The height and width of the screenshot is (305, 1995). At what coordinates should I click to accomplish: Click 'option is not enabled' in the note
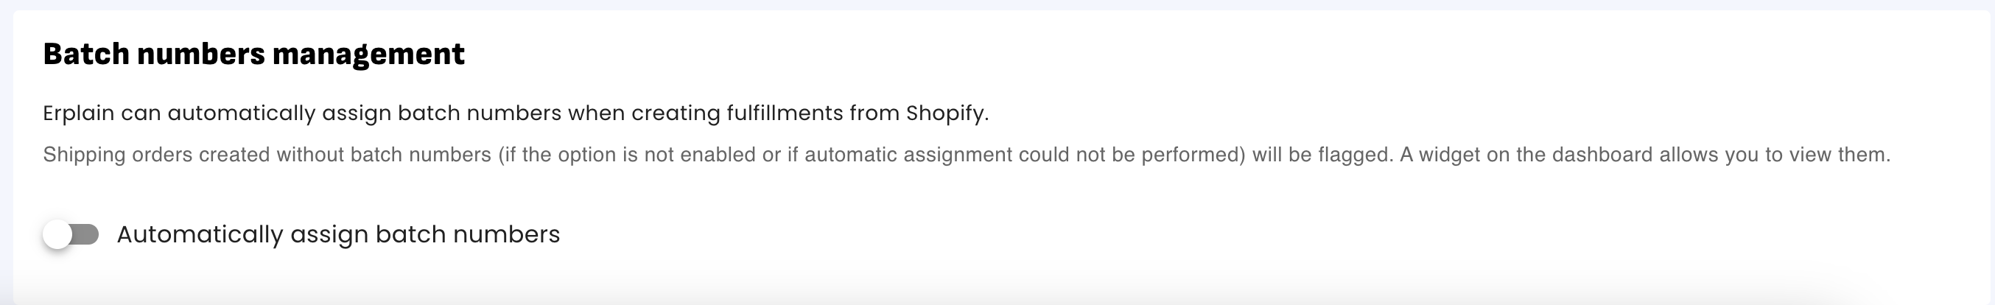[652, 155]
